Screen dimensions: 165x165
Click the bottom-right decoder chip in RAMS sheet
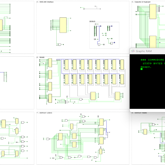pyautogui.click(x=118, y=96)
